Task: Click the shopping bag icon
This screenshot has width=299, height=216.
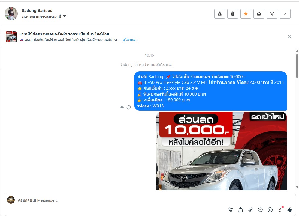Action: pyautogui.click(x=241, y=210)
